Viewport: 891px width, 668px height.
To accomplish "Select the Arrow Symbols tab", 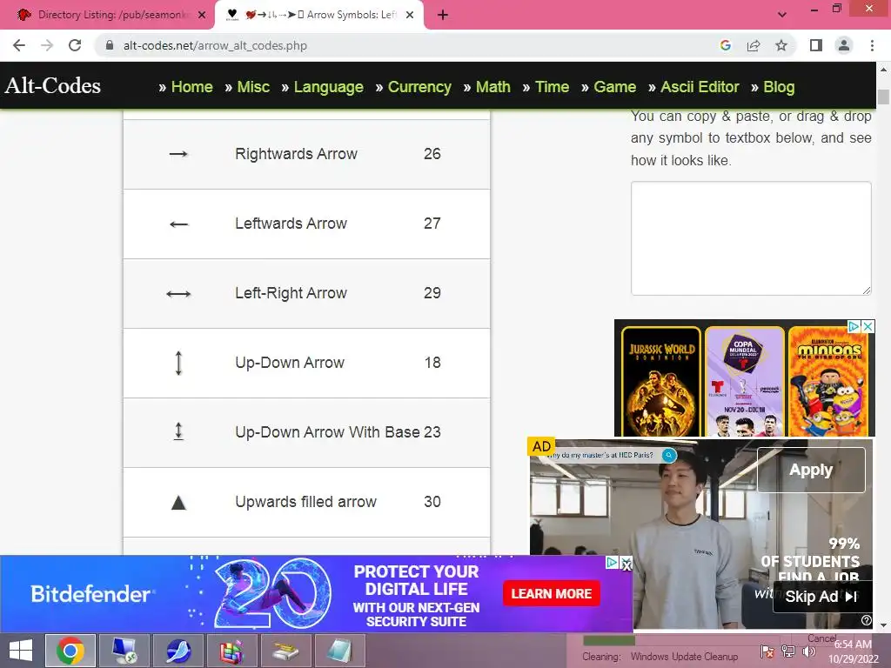I will pos(318,16).
